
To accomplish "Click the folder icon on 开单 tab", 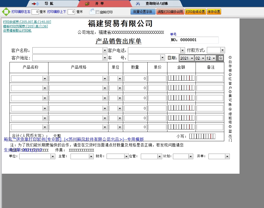I will (87, 3).
